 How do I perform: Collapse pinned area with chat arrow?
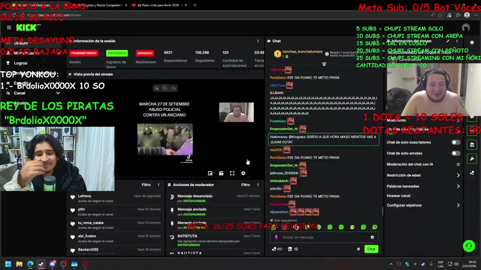pos(324,64)
